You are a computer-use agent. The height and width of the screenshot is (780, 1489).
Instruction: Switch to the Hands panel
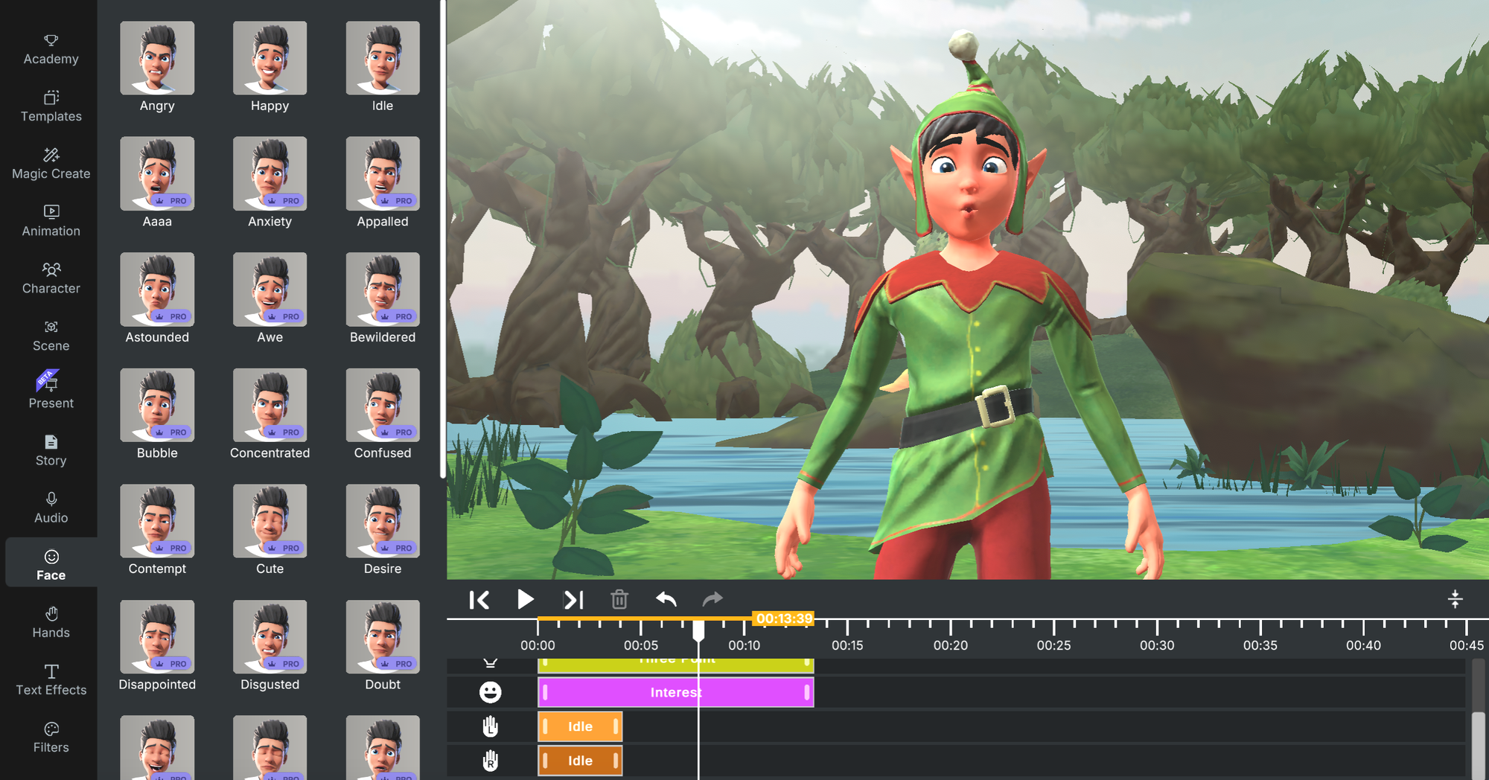coord(51,622)
